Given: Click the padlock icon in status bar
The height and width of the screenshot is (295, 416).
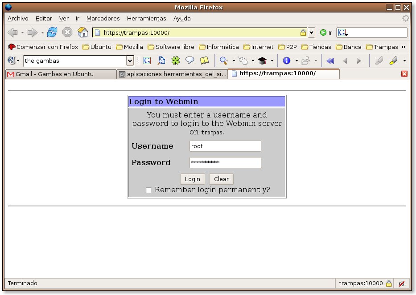Looking at the screenshot, I should point(389,283).
